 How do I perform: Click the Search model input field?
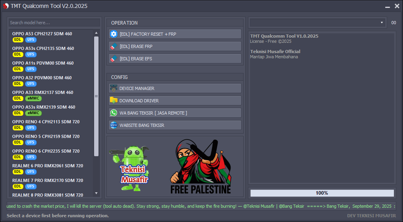click(54, 23)
